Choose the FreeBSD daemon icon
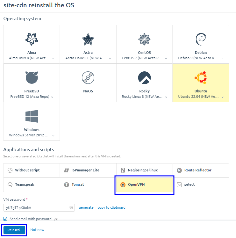Viewport: 236px width, 238px height. click(x=32, y=77)
